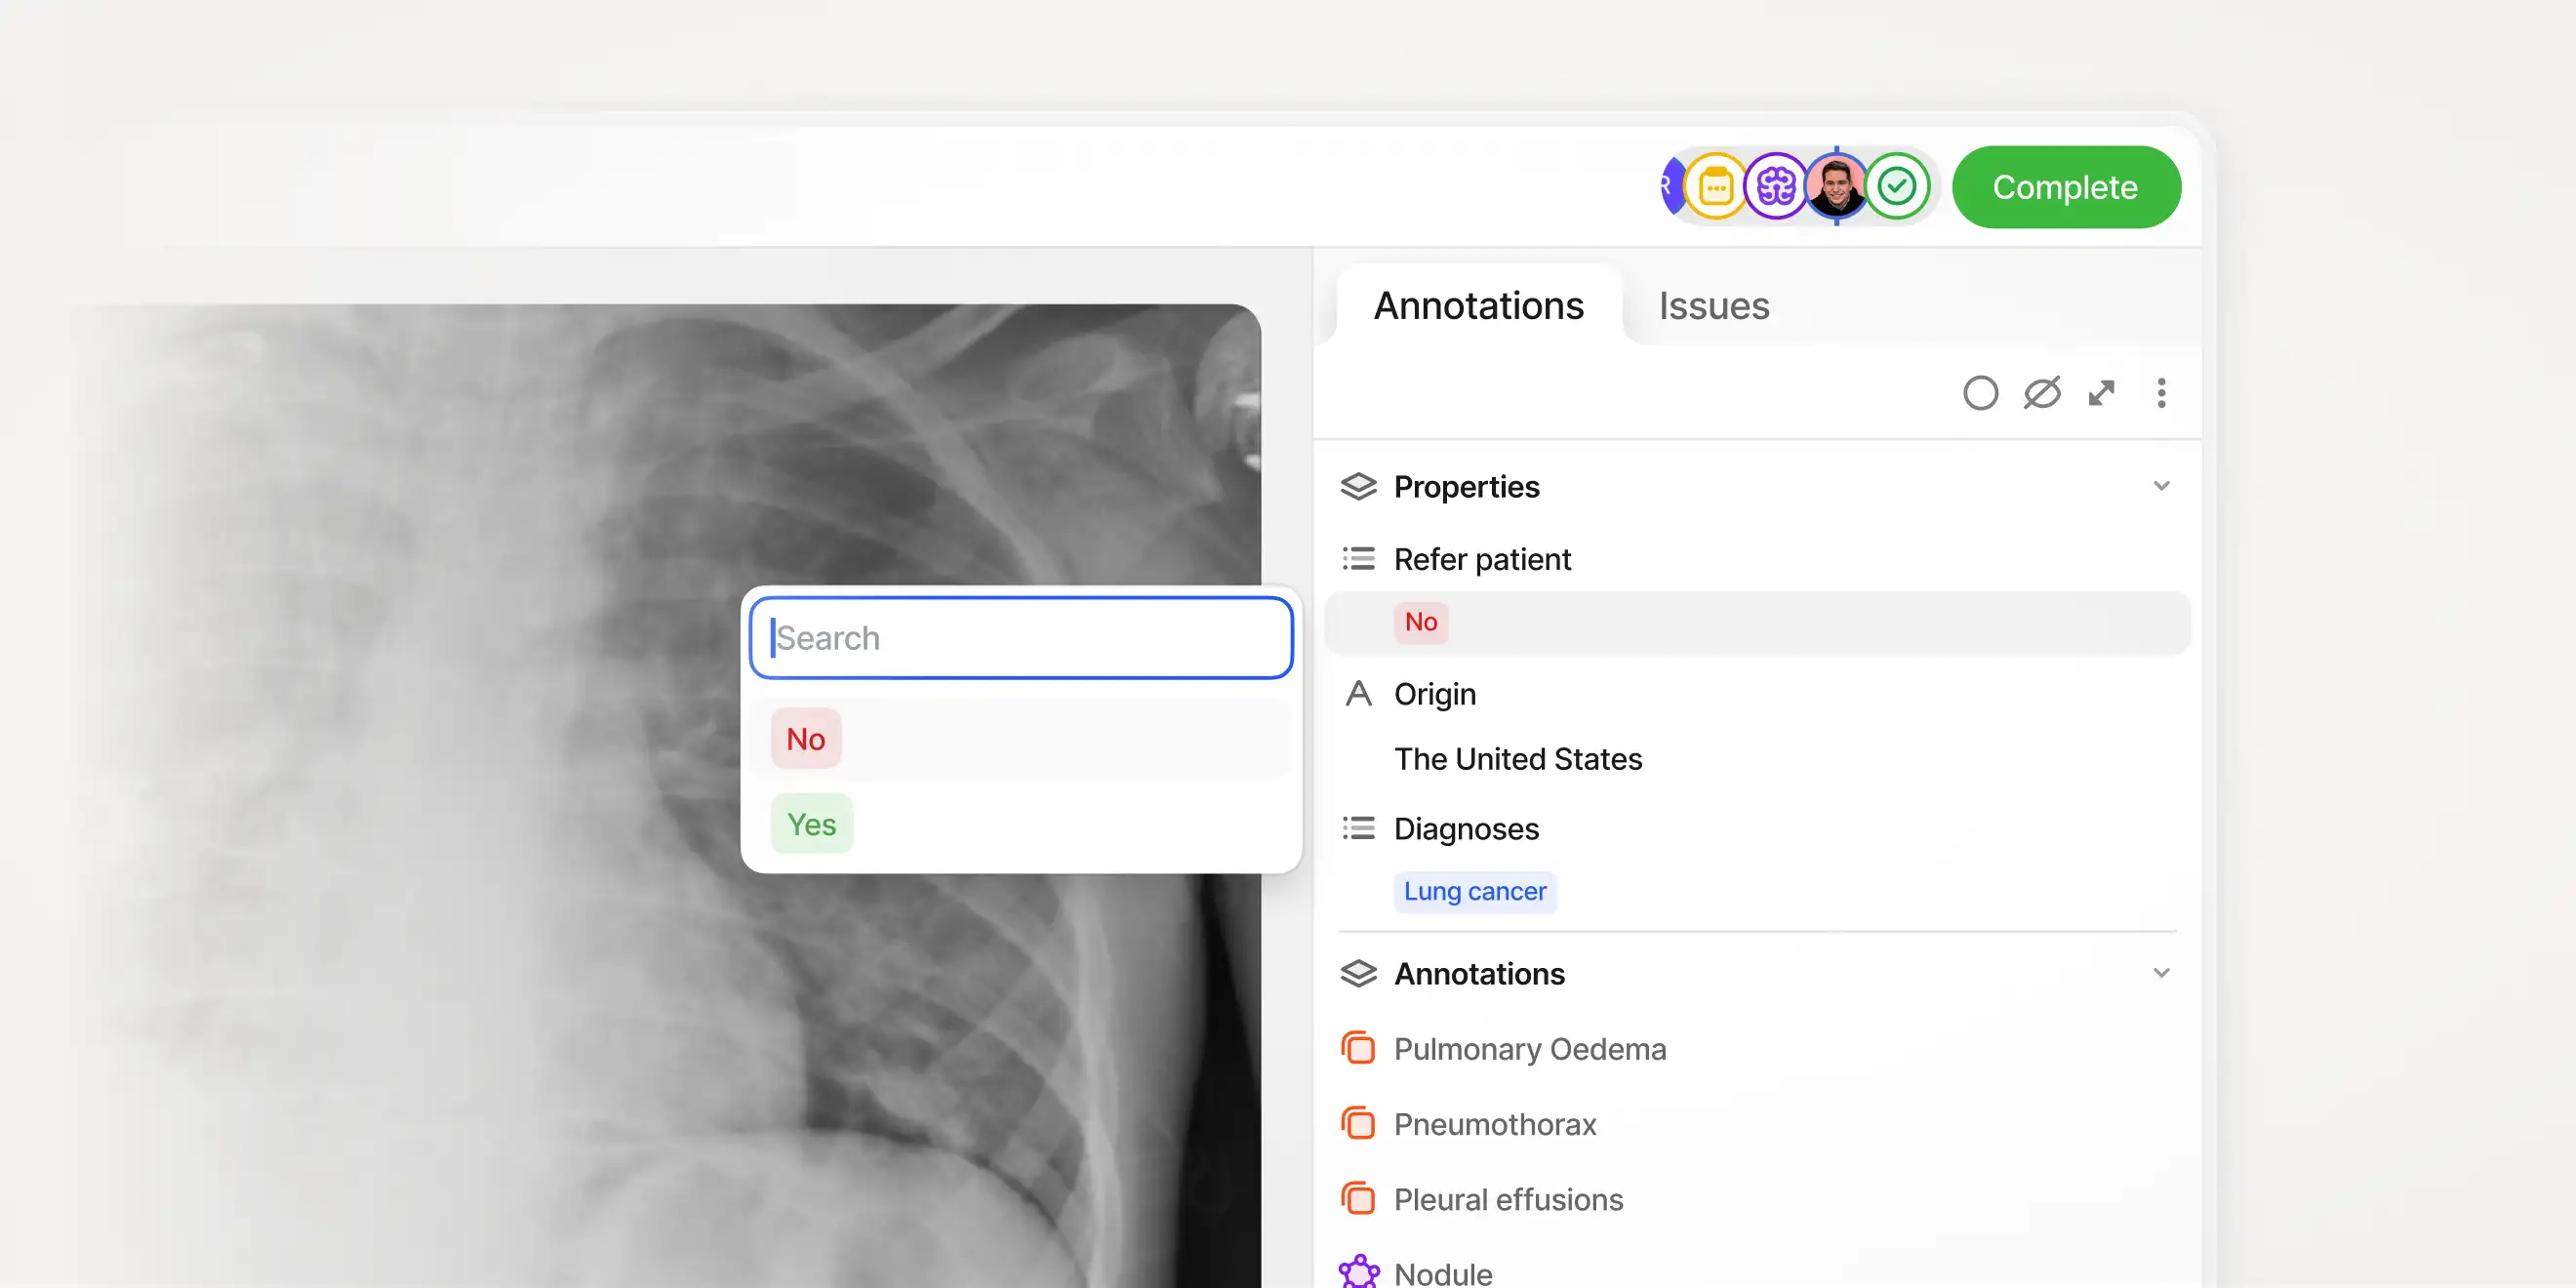
Task: Click the Origin property label
Action: [1434, 694]
